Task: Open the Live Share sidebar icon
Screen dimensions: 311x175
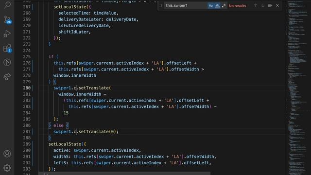Action: point(7,77)
